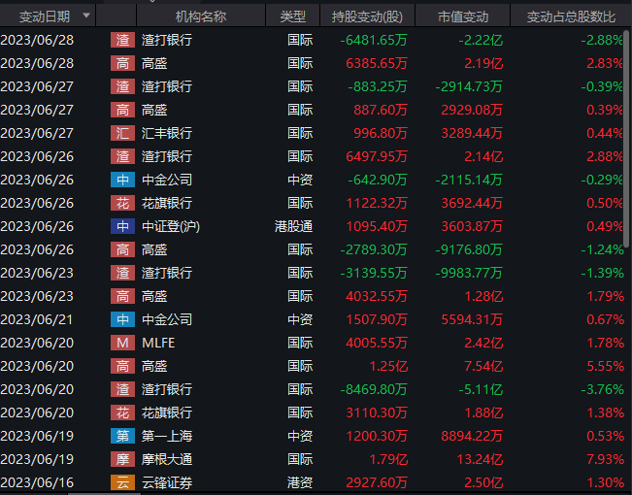Click the 中证登(沪) blue icon badge
Screen dimensions: 632x495
(122, 226)
